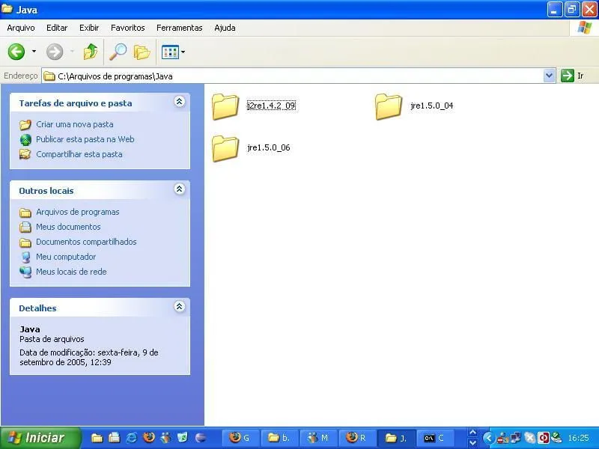Toggle the Folders pane icon

(142, 52)
